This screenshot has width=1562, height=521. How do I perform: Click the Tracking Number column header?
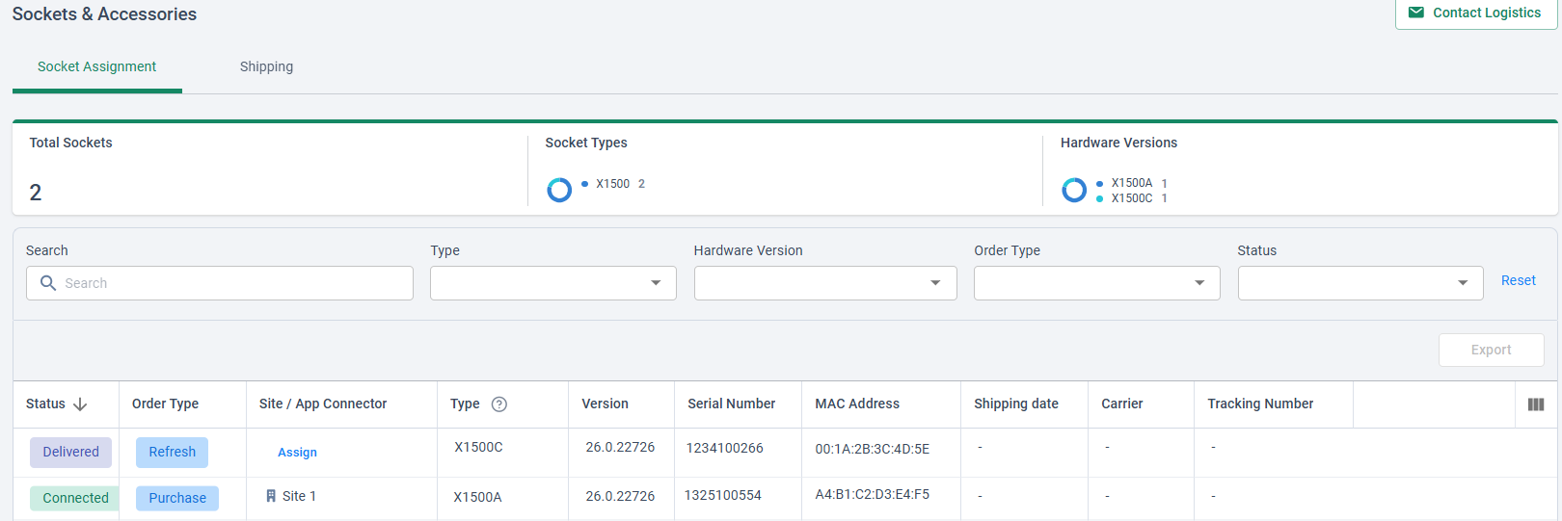click(1260, 404)
